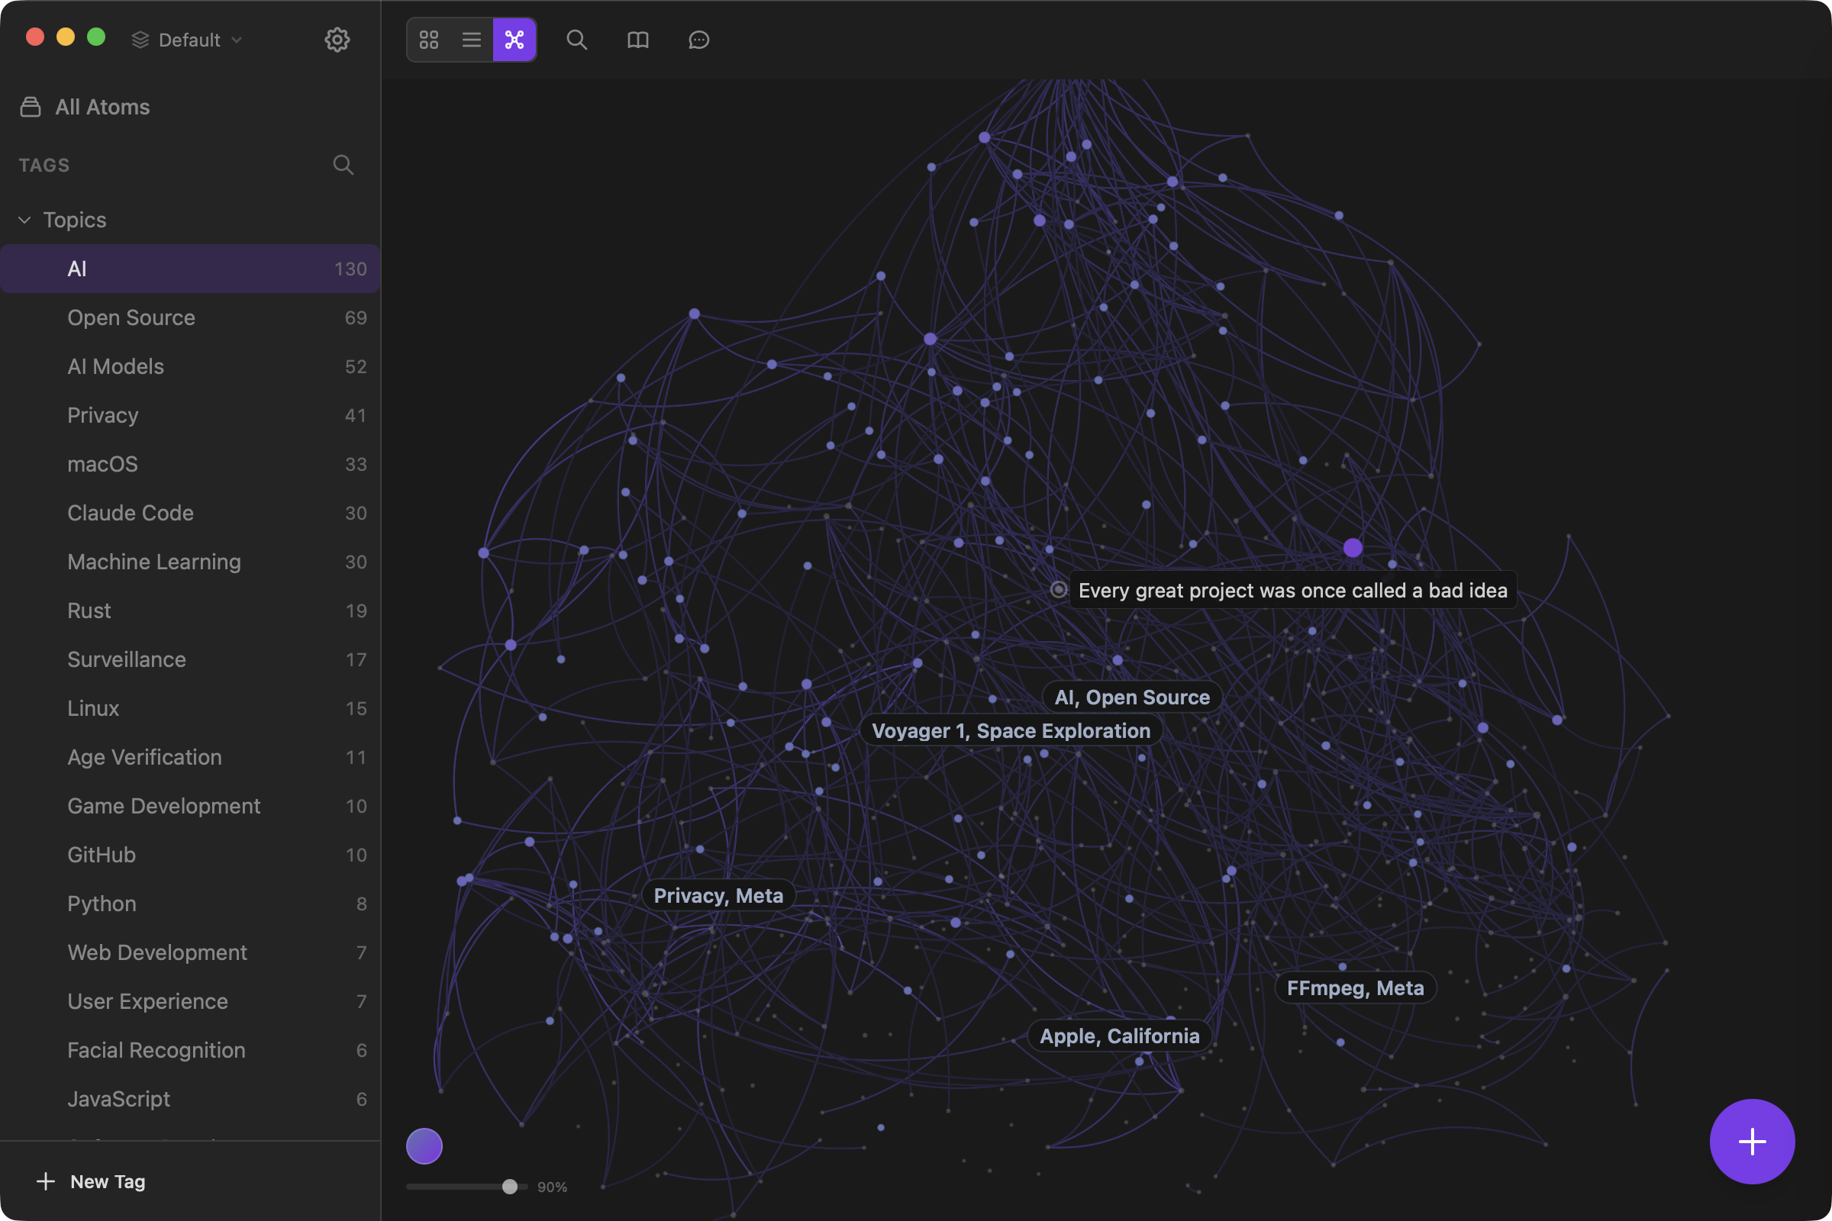Collapse the Topics section
1832x1221 pixels.
pyautogui.click(x=24, y=220)
